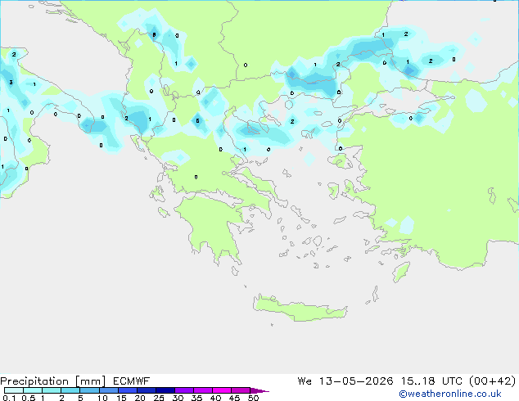
Task: Click the island of Crete on map
Action: point(300,309)
